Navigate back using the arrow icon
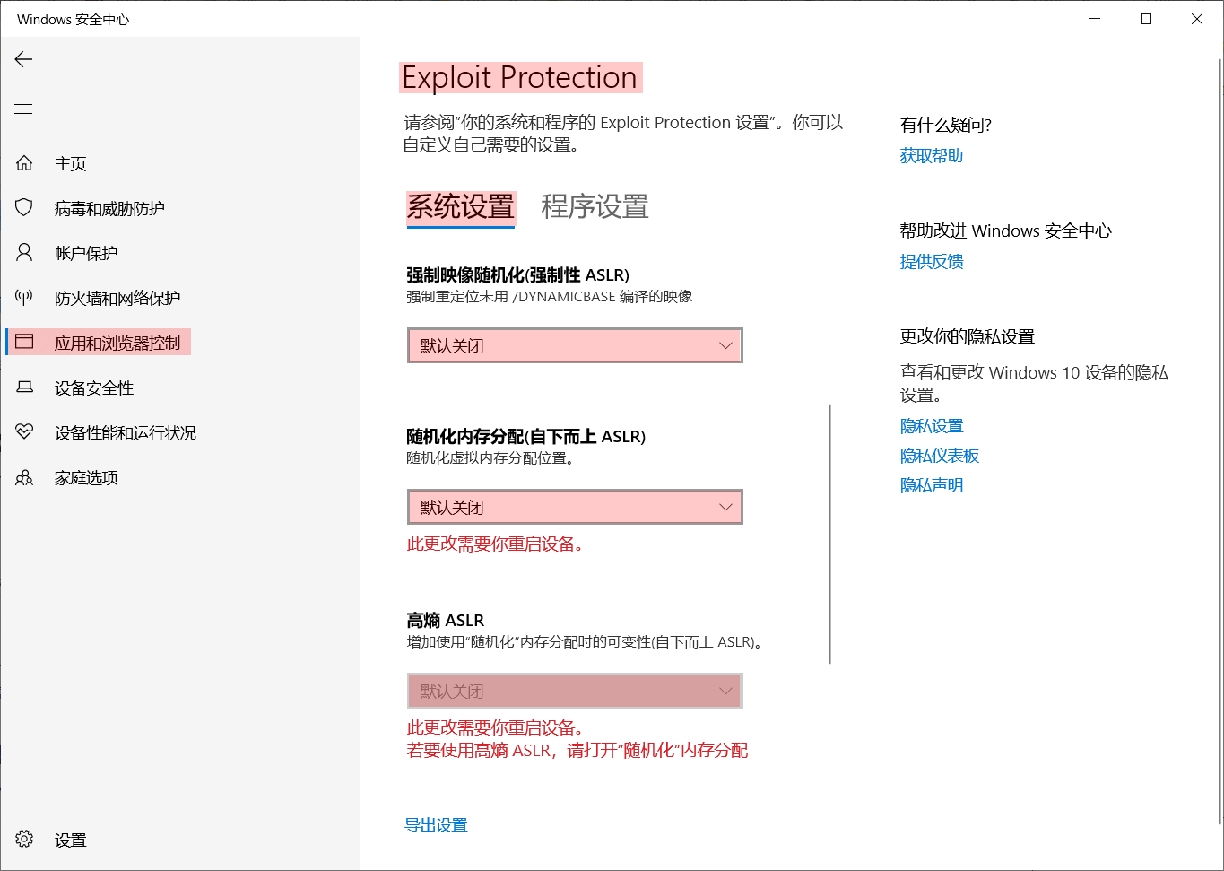 22,59
